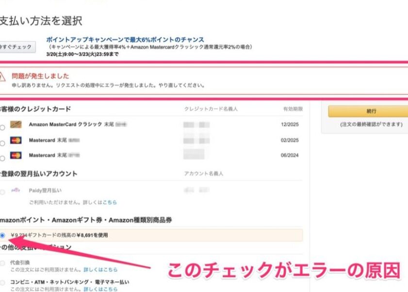Select the コンビニ・ATM・ネットバンキング payment option

(1, 282)
